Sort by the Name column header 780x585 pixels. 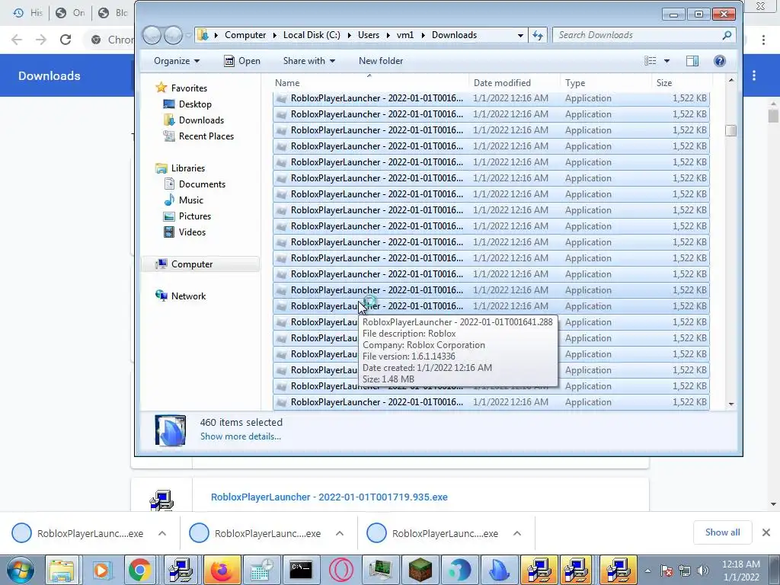371,83
